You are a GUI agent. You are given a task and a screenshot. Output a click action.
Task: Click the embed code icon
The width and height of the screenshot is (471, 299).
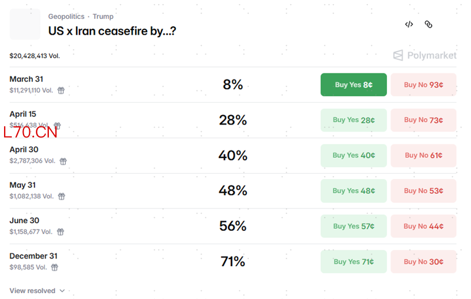point(409,24)
